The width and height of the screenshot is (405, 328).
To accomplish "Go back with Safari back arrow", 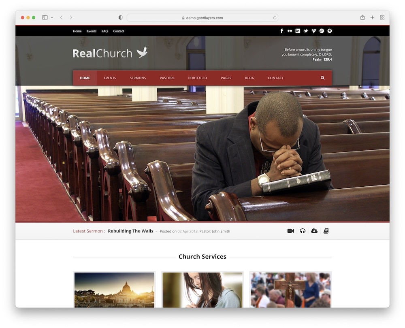I will point(61,17).
